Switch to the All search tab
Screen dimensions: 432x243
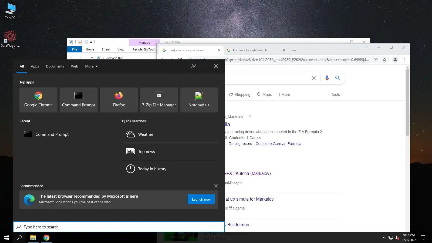coord(22,66)
